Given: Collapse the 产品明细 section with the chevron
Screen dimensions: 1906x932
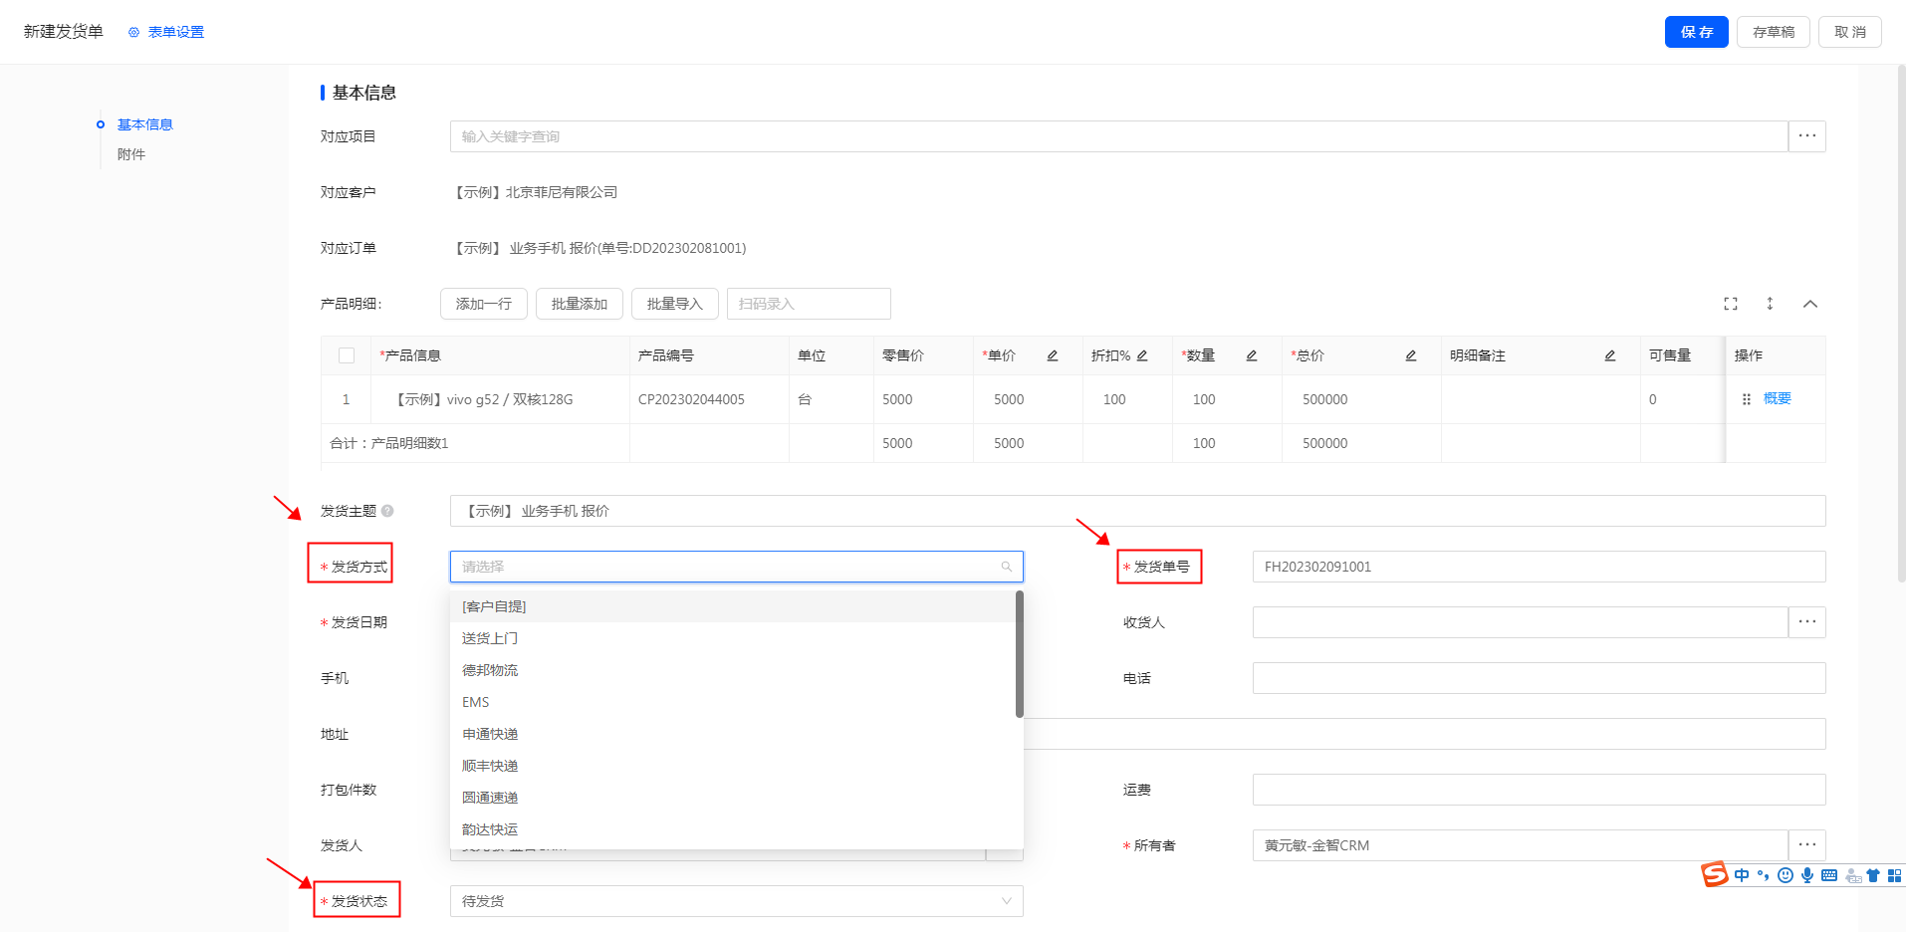Looking at the screenshot, I should [x=1810, y=304].
